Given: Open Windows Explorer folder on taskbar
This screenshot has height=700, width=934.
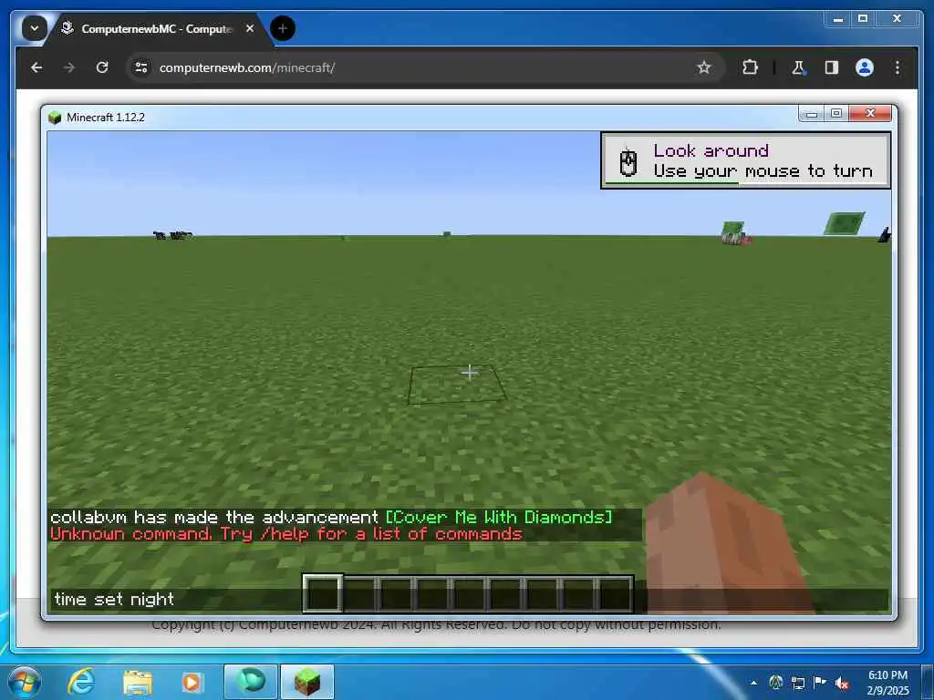Looking at the screenshot, I should [x=138, y=683].
